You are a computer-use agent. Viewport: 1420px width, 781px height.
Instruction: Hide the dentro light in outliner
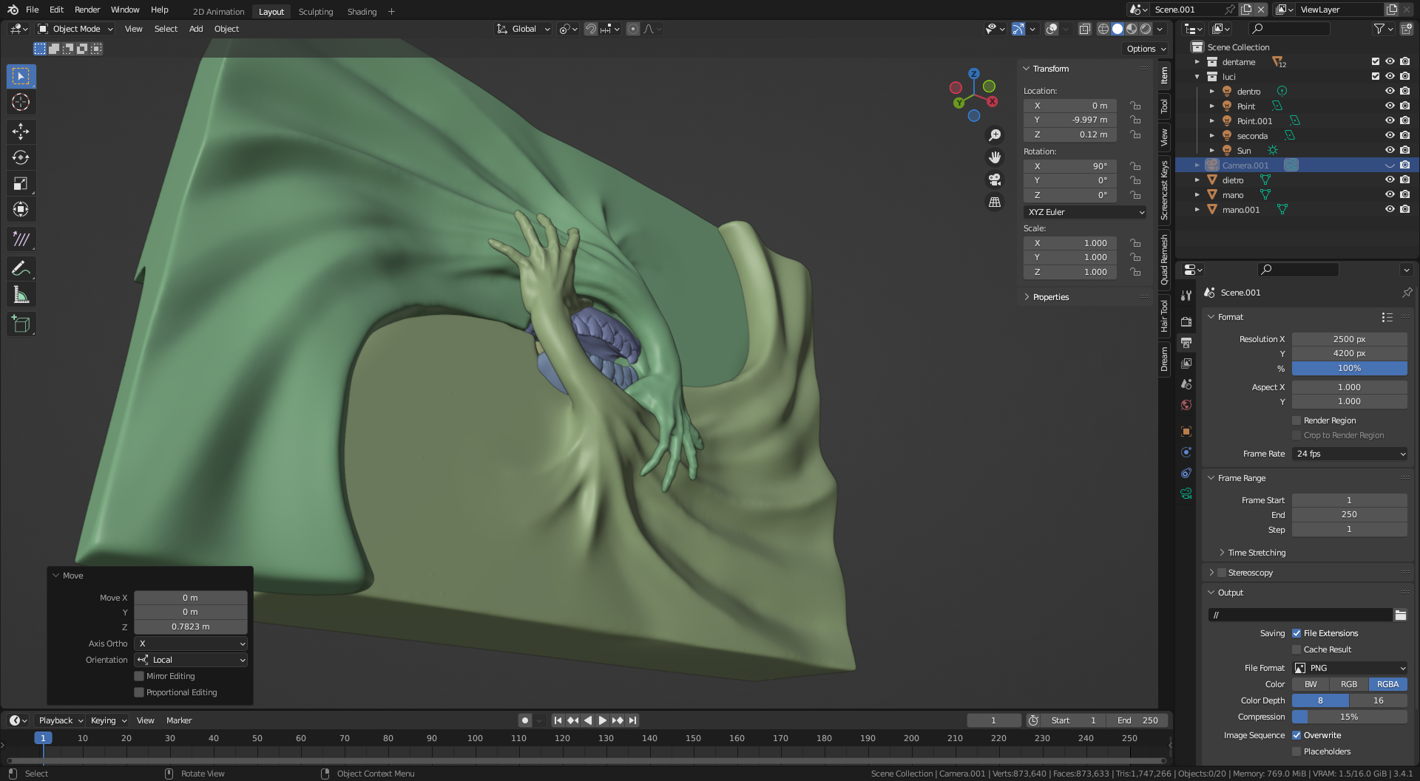(x=1390, y=92)
